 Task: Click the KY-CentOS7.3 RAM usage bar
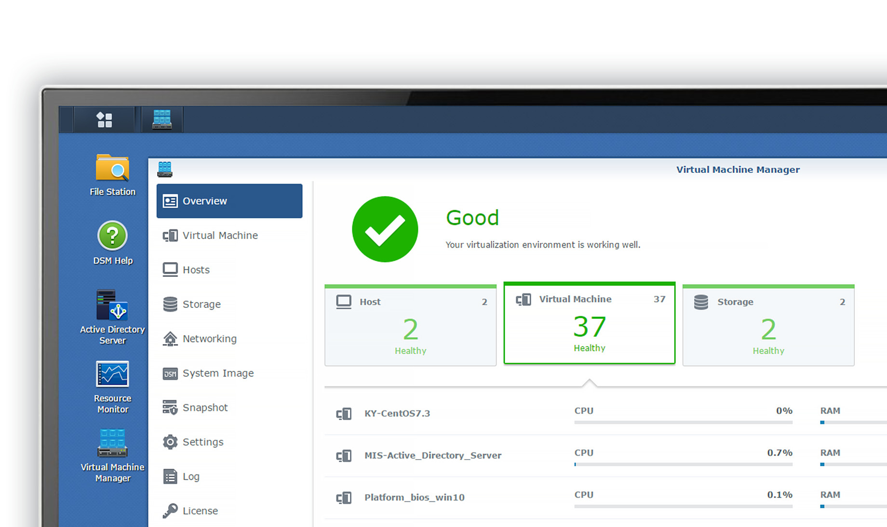point(853,422)
